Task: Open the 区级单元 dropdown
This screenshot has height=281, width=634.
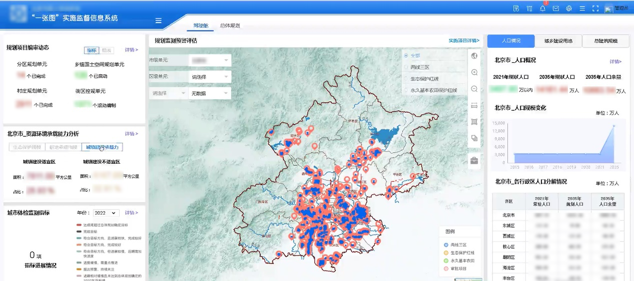Action: (209, 77)
